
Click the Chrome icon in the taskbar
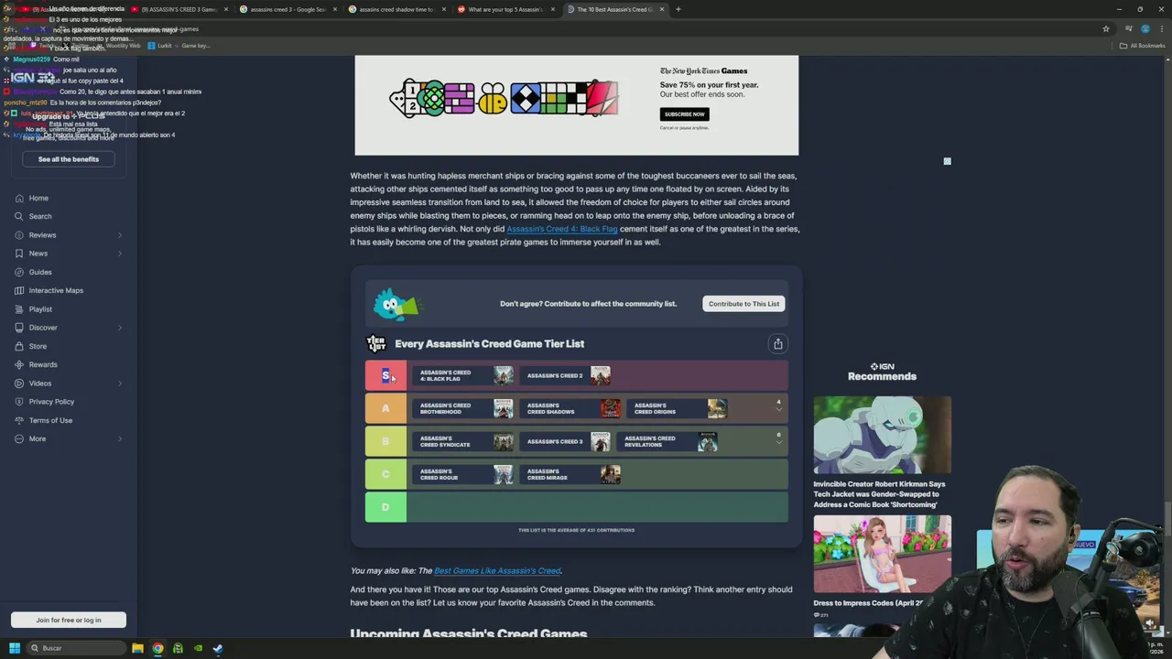tap(157, 648)
